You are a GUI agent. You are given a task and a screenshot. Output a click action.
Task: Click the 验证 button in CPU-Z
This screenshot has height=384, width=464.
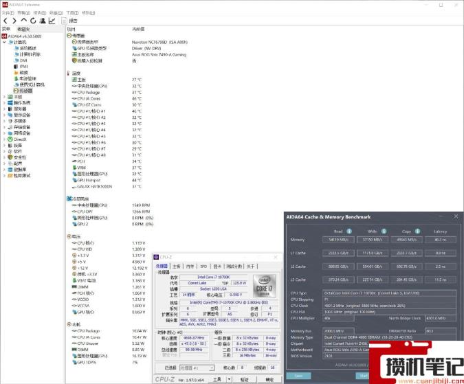245,379
